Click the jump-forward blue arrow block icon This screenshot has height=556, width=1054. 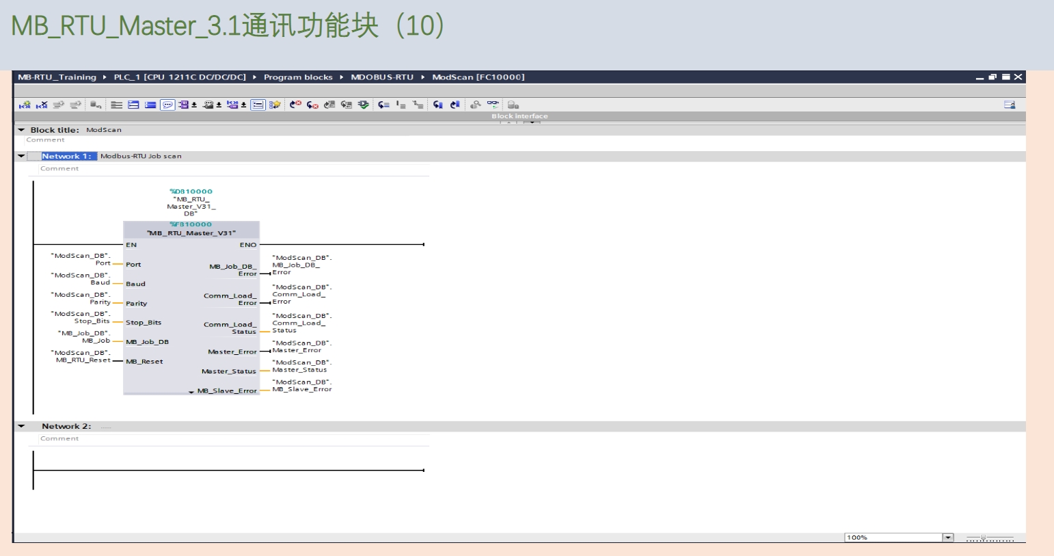pyautogui.click(x=455, y=105)
